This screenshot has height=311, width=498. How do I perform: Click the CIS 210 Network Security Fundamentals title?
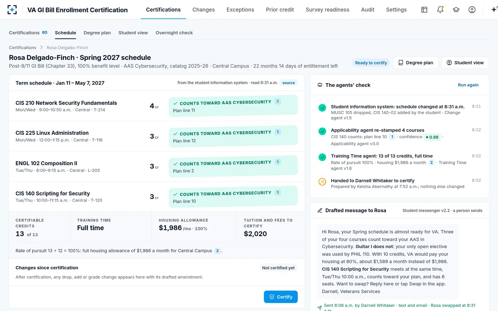[66, 103]
